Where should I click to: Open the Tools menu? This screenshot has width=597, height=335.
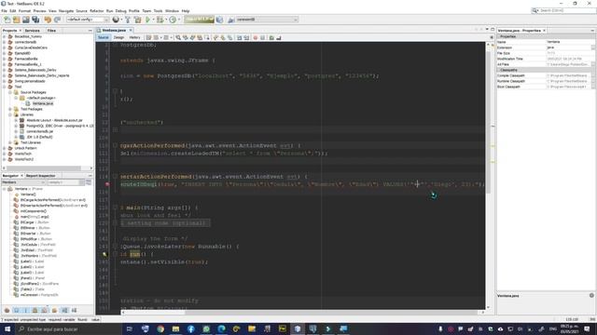[x=158, y=11]
